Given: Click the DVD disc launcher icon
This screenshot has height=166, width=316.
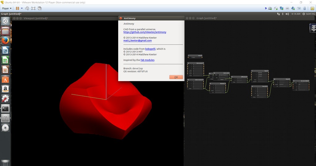Looking at the screenshot, I should pyautogui.click(x=6, y=128).
